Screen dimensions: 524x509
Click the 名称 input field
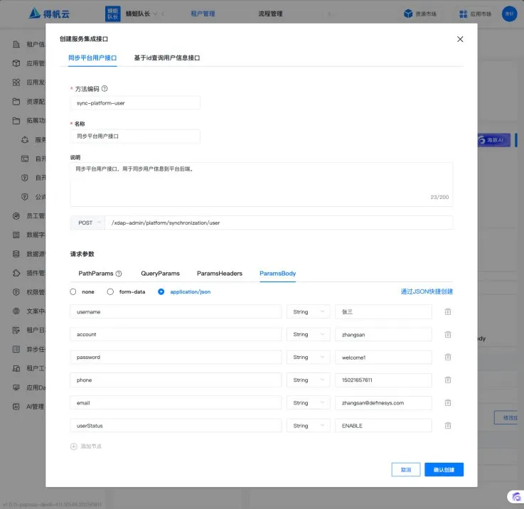tap(135, 136)
